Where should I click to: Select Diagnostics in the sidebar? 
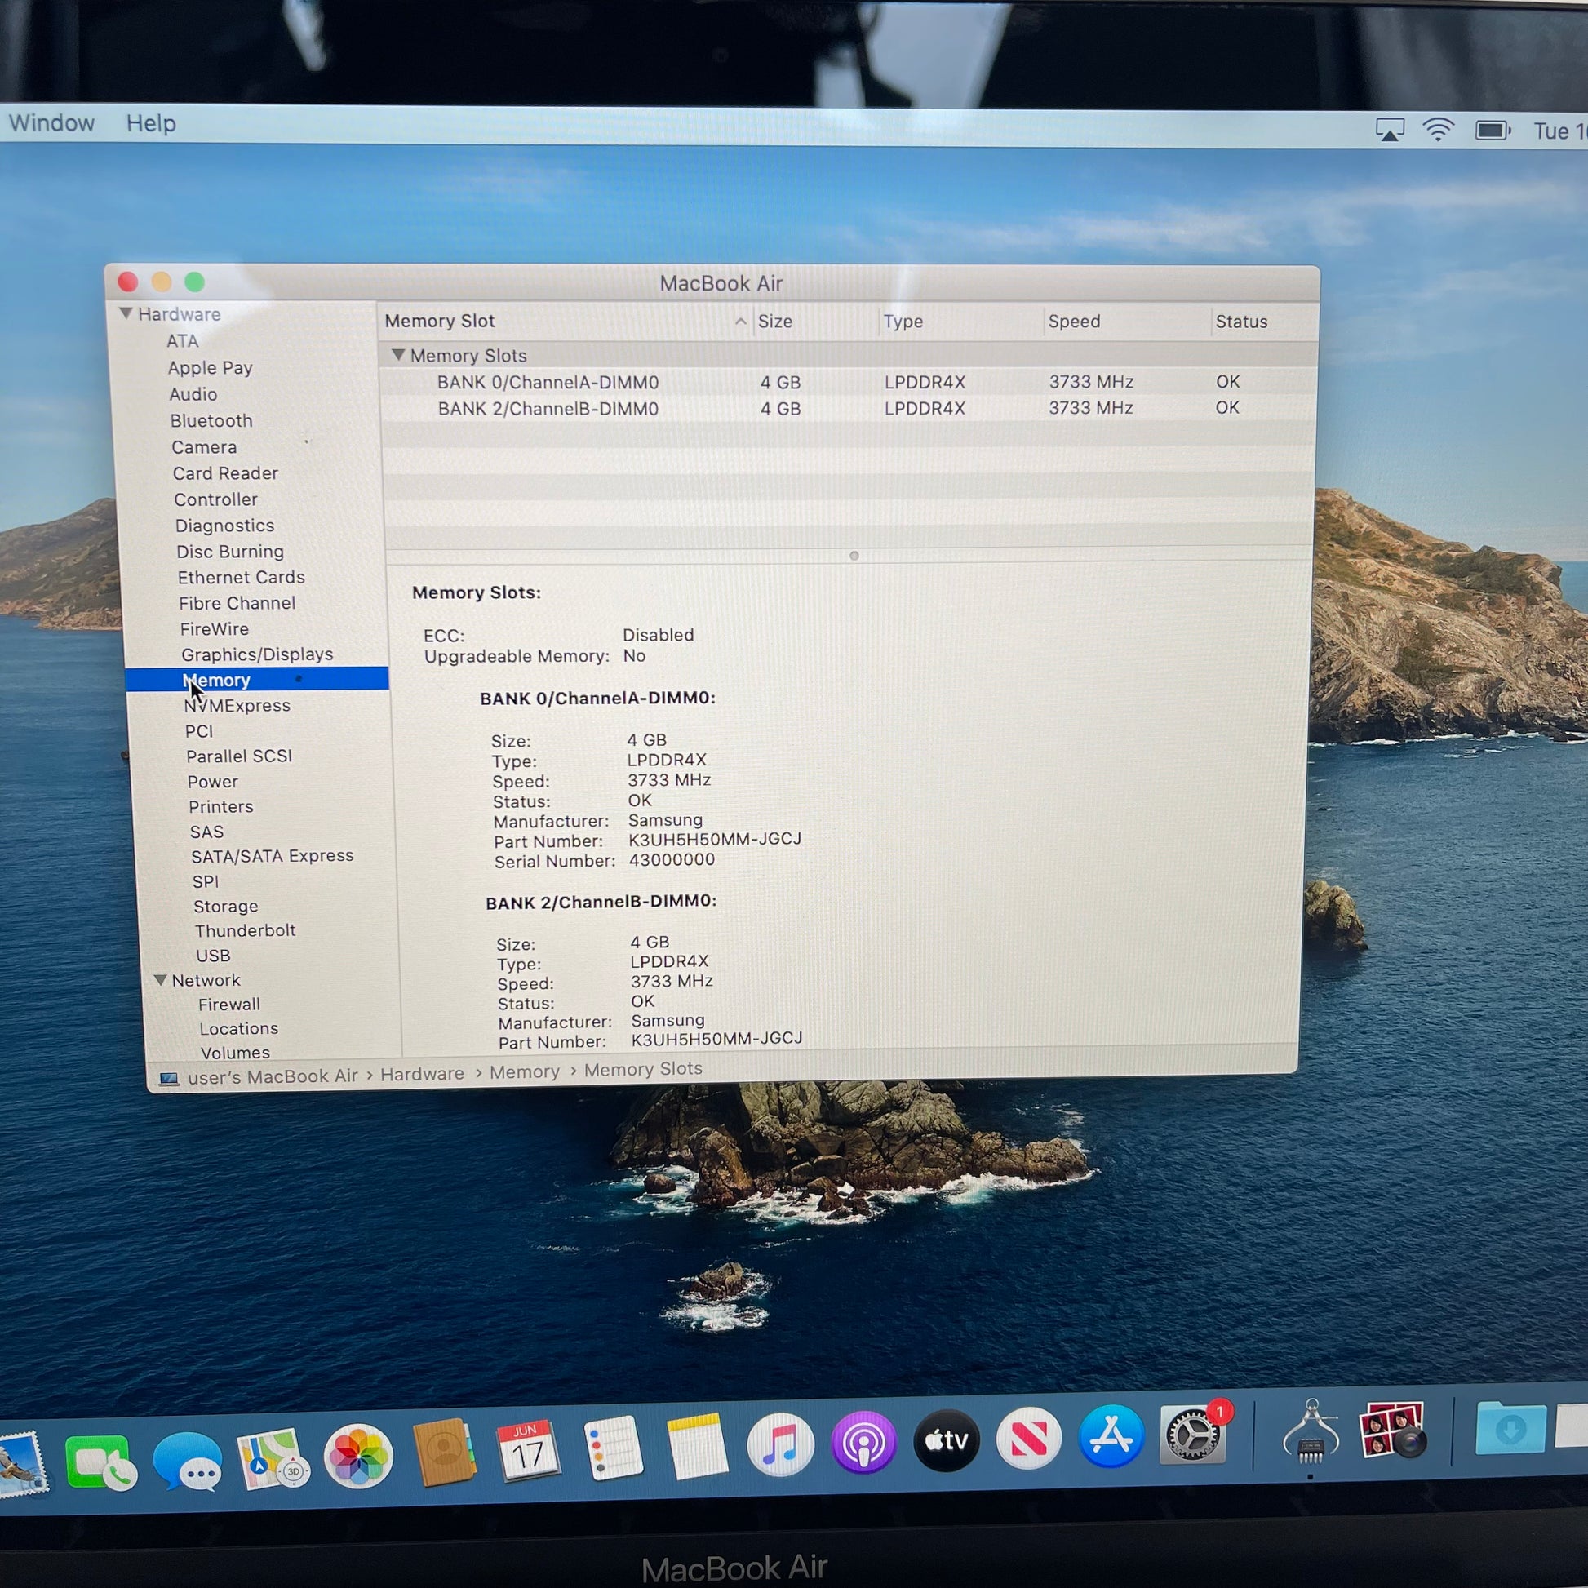[x=224, y=526]
